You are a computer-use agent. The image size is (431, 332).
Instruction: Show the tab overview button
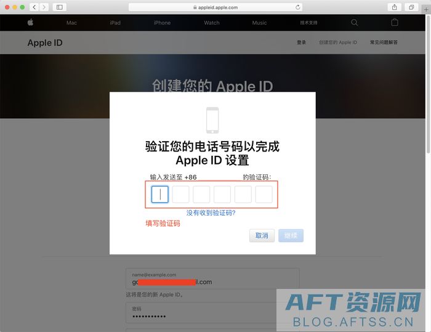pyautogui.click(x=411, y=7)
